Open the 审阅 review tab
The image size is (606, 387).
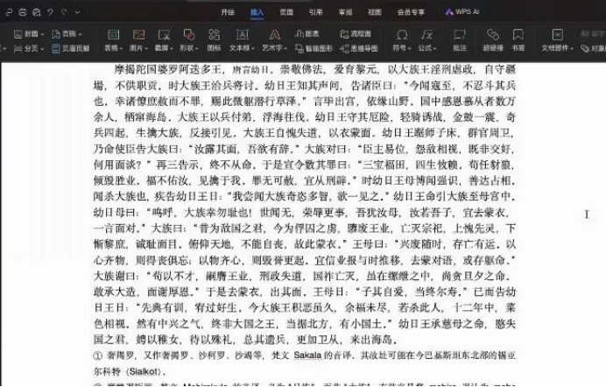[x=346, y=12]
